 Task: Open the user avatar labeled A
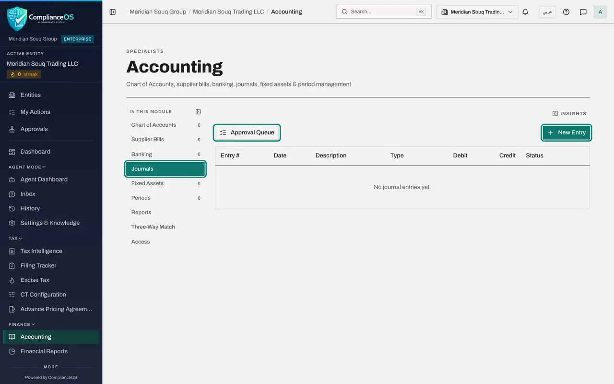click(600, 12)
